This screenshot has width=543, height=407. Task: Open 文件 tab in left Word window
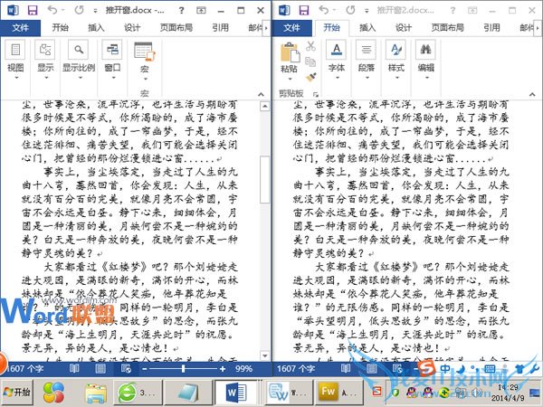(x=20, y=28)
